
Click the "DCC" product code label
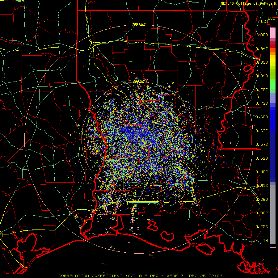point(271,19)
